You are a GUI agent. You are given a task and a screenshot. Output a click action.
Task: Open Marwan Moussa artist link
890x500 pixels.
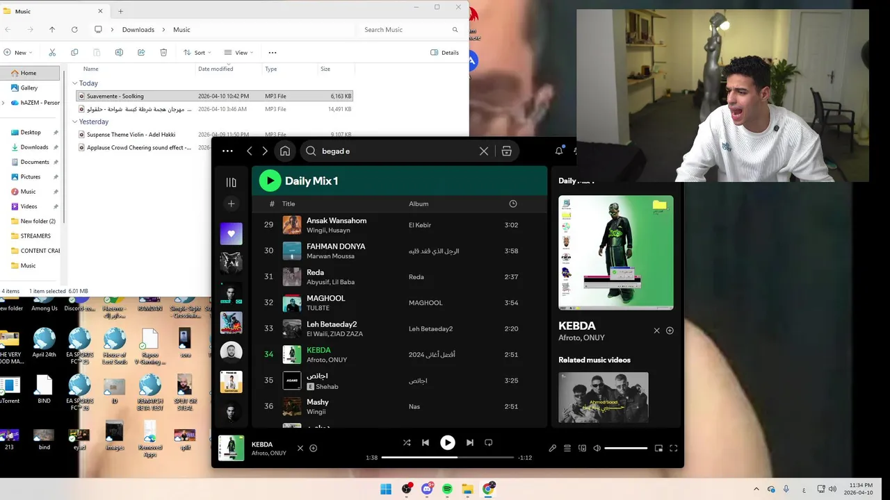coord(331,256)
